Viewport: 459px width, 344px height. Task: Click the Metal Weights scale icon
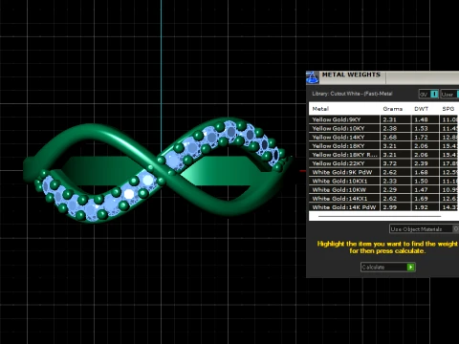(x=313, y=77)
